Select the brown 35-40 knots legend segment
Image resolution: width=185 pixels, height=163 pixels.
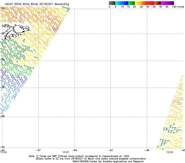click(x=157, y=3)
